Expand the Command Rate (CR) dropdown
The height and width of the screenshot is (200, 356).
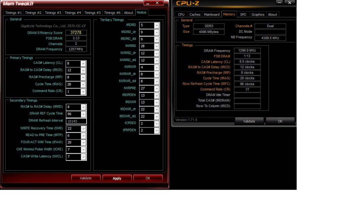[83, 92]
